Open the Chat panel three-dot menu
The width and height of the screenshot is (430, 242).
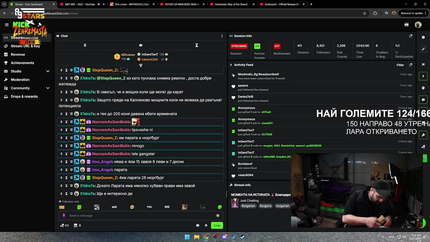pyautogui.click(x=222, y=36)
